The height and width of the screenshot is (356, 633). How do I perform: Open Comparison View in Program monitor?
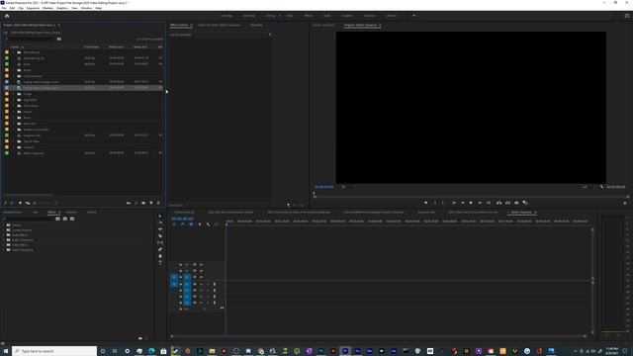click(525, 203)
